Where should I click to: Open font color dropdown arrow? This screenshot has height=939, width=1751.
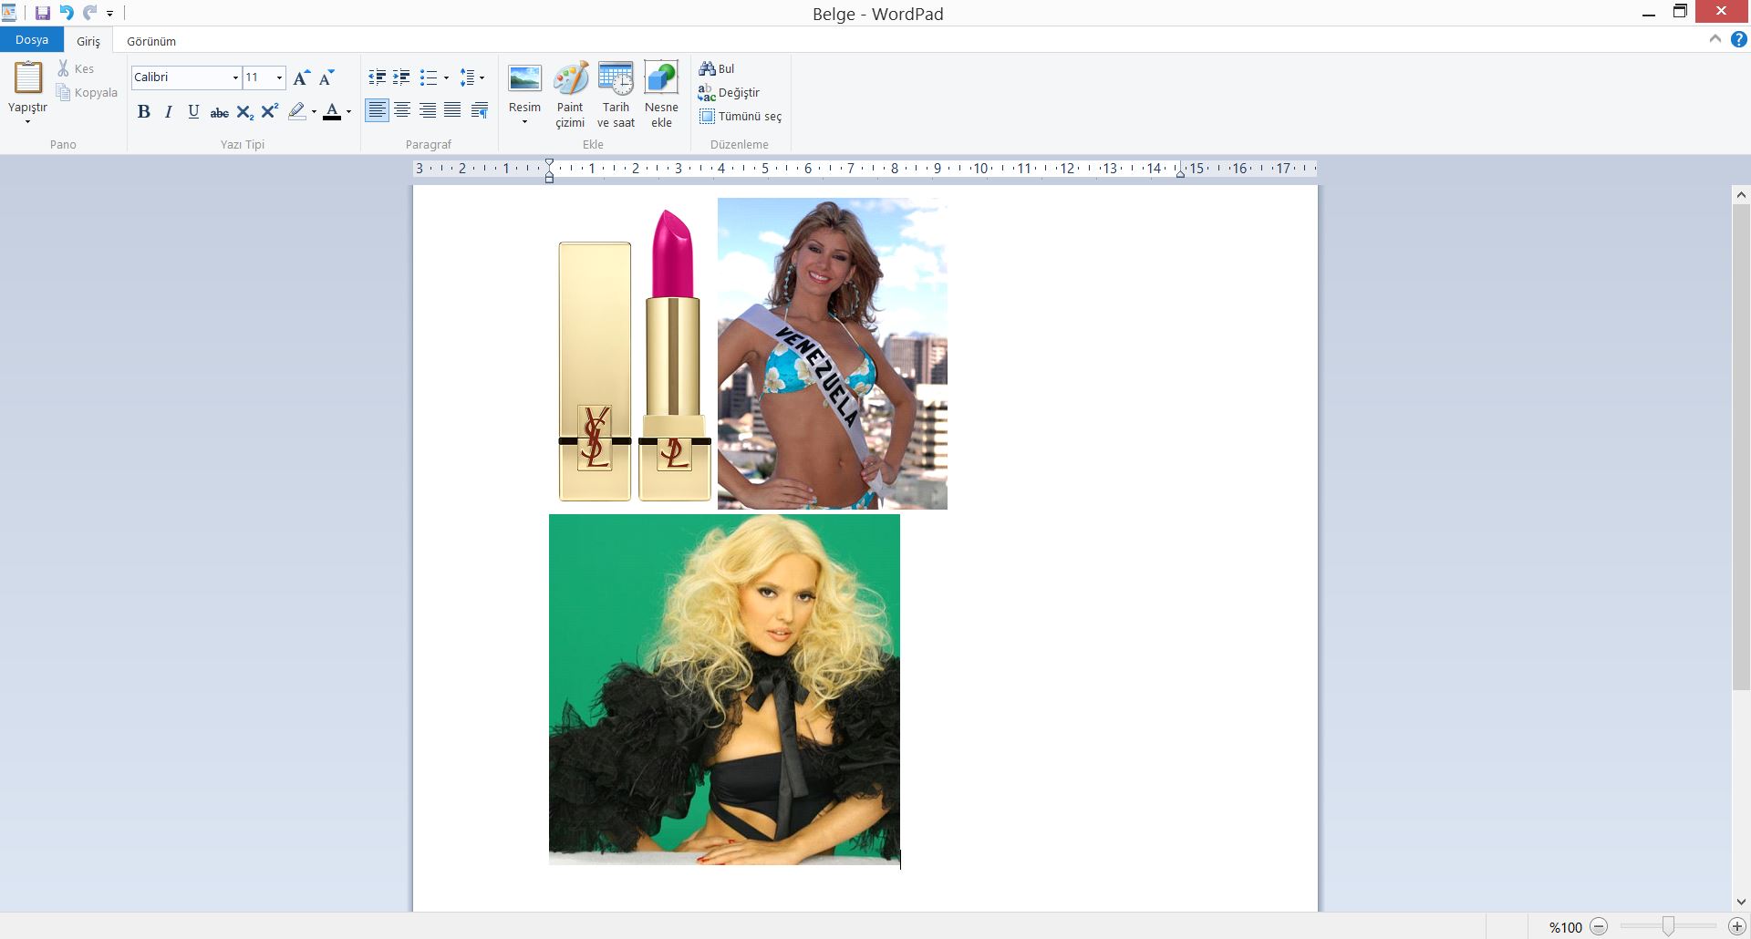(348, 112)
